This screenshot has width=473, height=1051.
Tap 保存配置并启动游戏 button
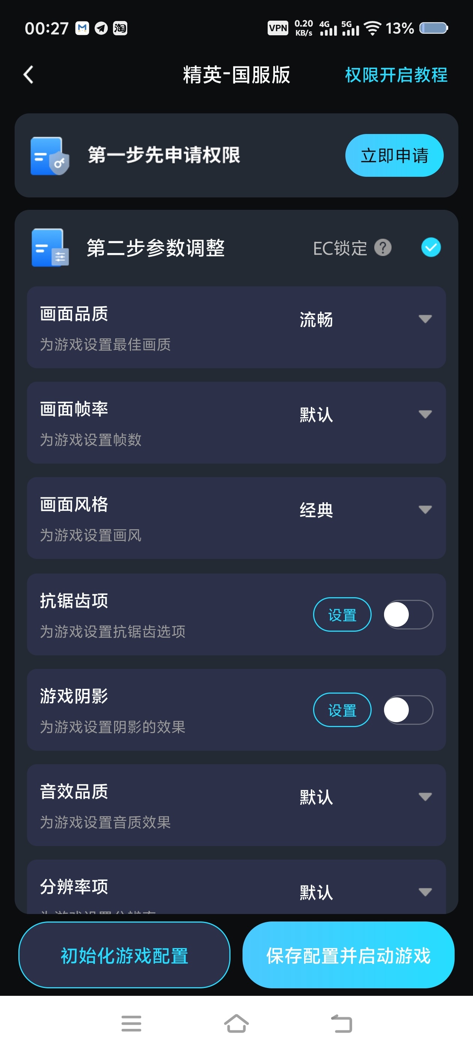tap(348, 955)
